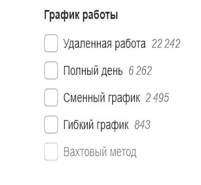Filter jobs by remote work box

[x=51, y=44]
